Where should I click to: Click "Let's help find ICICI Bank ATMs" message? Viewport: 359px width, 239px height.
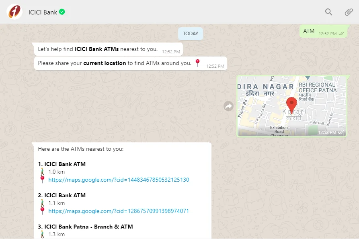(x=109, y=49)
